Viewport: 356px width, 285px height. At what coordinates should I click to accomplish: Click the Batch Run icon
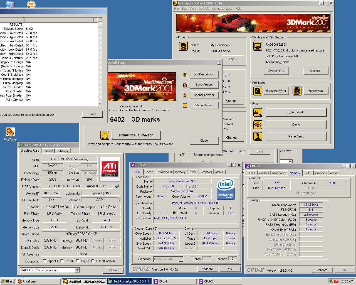[x=297, y=91]
